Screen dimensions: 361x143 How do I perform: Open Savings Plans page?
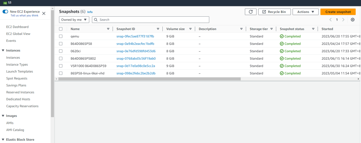click(x=16, y=85)
